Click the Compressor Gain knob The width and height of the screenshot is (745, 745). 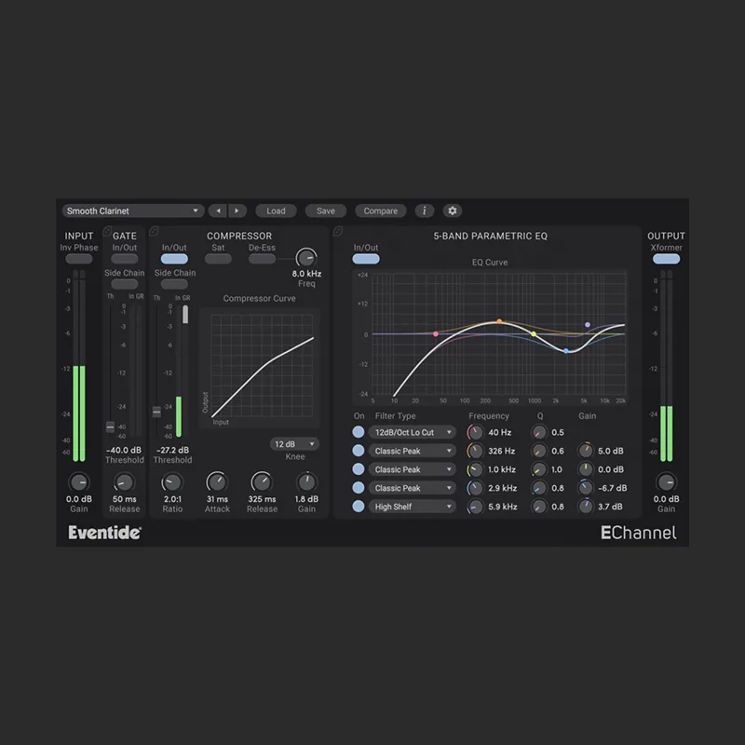coord(306,482)
